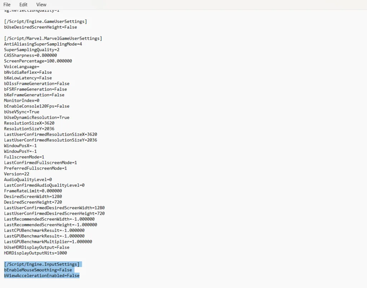Click the LastUserConfirmedDesiredScreenHeight=720 line
This screenshot has height=288, width=367.
point(54,214)
